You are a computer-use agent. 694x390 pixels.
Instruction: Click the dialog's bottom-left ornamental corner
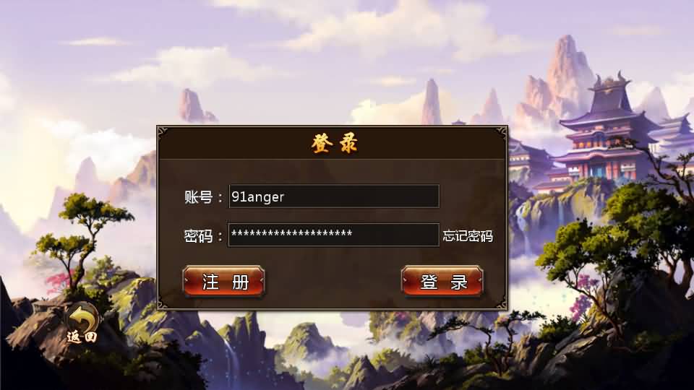tap(163, 305)
